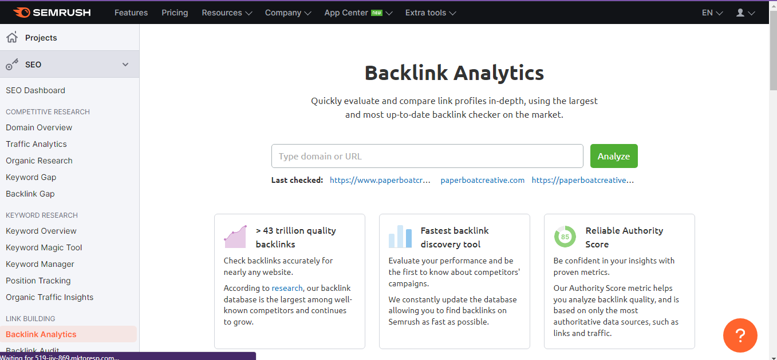The width and height of the screenshot is (777, 360).
Task: Click the "Last checked:" label
Action: (297, 180)
